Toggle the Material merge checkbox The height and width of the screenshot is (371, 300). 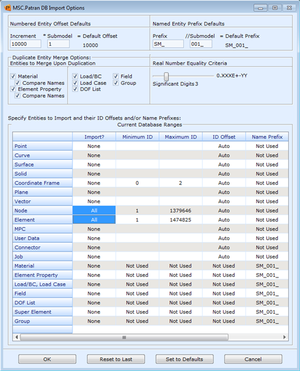coord(13,76)
